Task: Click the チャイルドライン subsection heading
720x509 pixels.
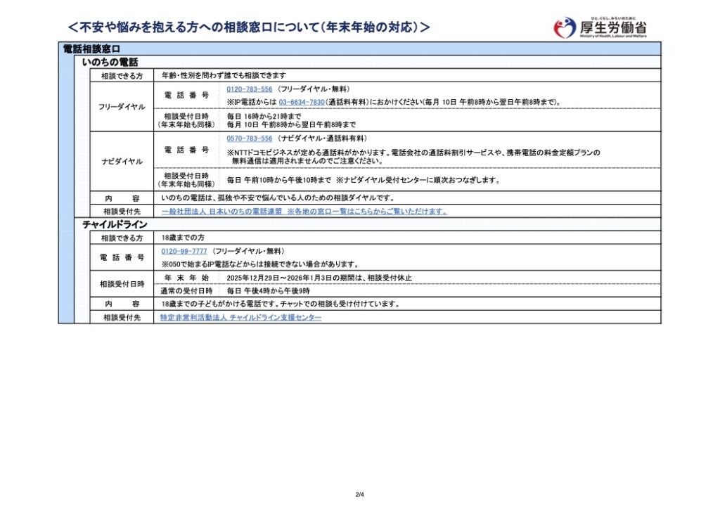Action: (x=115, y=224)
